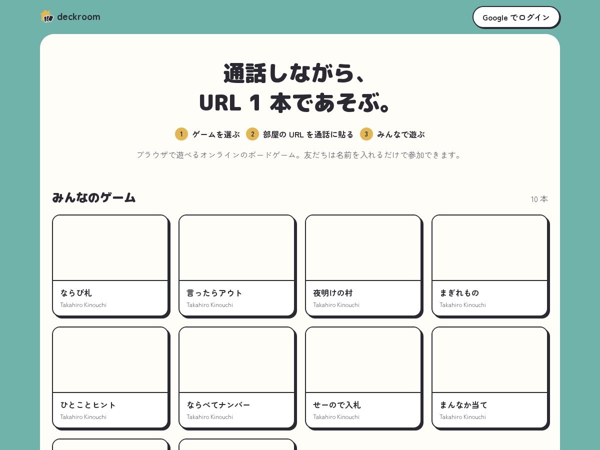Select the 言ったらアウト title text
Screen dimensions: 600x450
[x=214, y=293]
